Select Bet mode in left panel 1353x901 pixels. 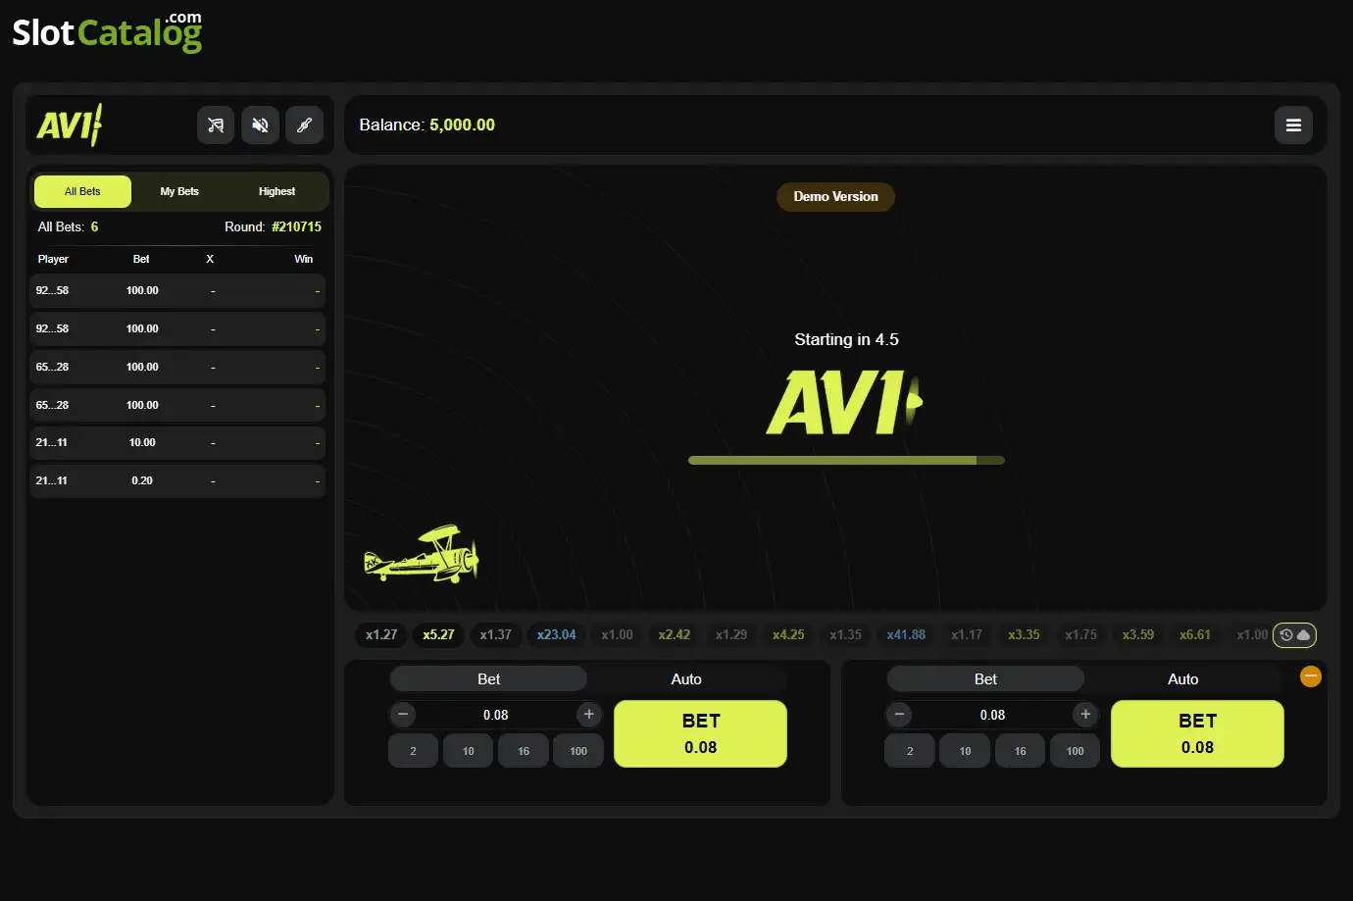click(x=488, y=678)
